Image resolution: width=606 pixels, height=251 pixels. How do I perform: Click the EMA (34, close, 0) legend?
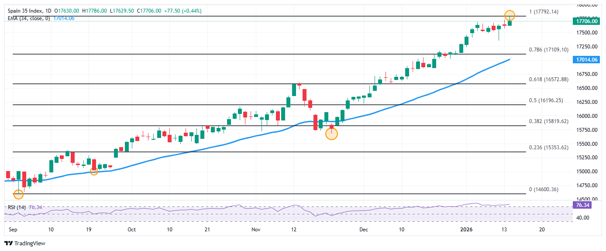click(x=28, y=18)
